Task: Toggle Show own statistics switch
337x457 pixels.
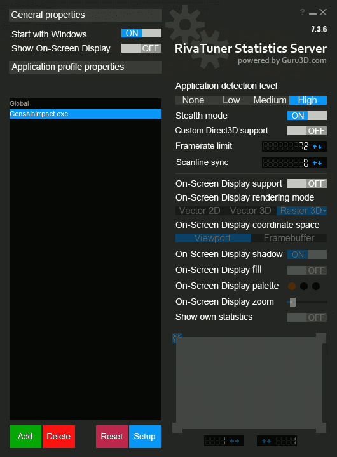Action: pyautogui.click(x=307, y=317)
